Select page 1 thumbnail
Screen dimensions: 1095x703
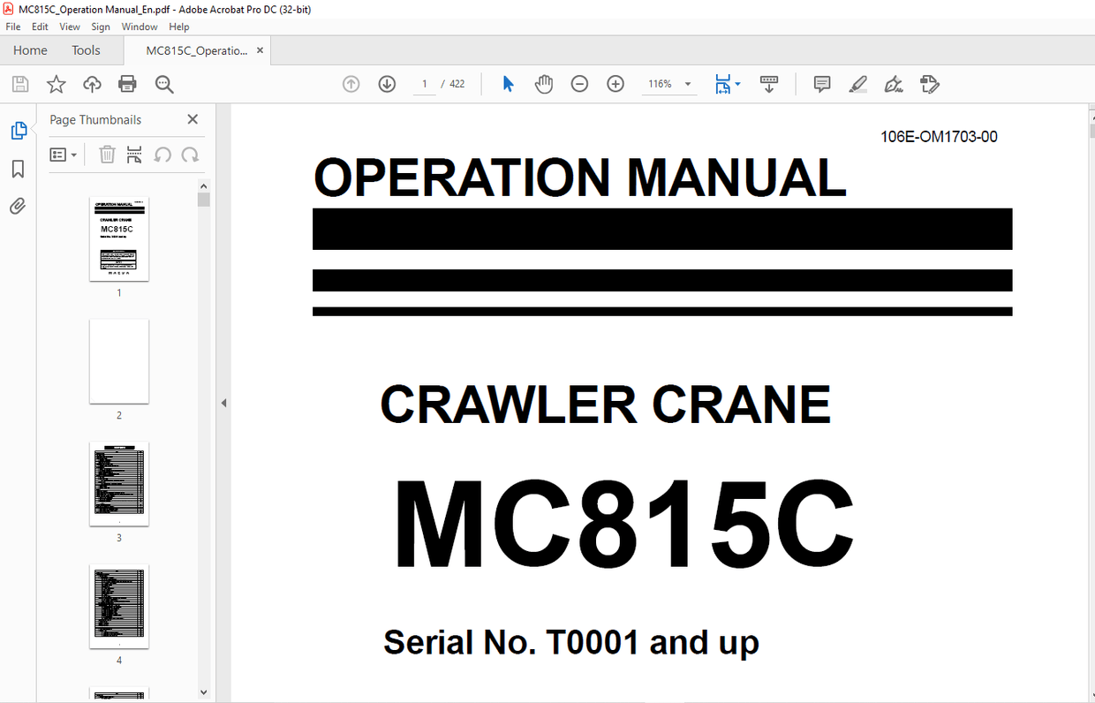click(119, 238)
